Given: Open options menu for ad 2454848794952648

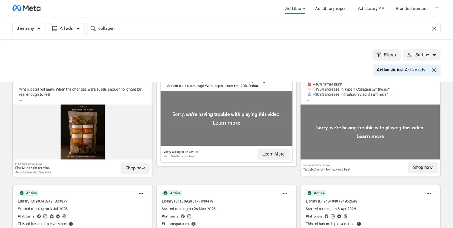Looking at the screenshot, I should point(429,193).
